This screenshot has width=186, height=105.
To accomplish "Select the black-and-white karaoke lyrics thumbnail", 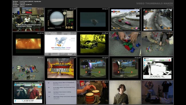I will [157, 68].
